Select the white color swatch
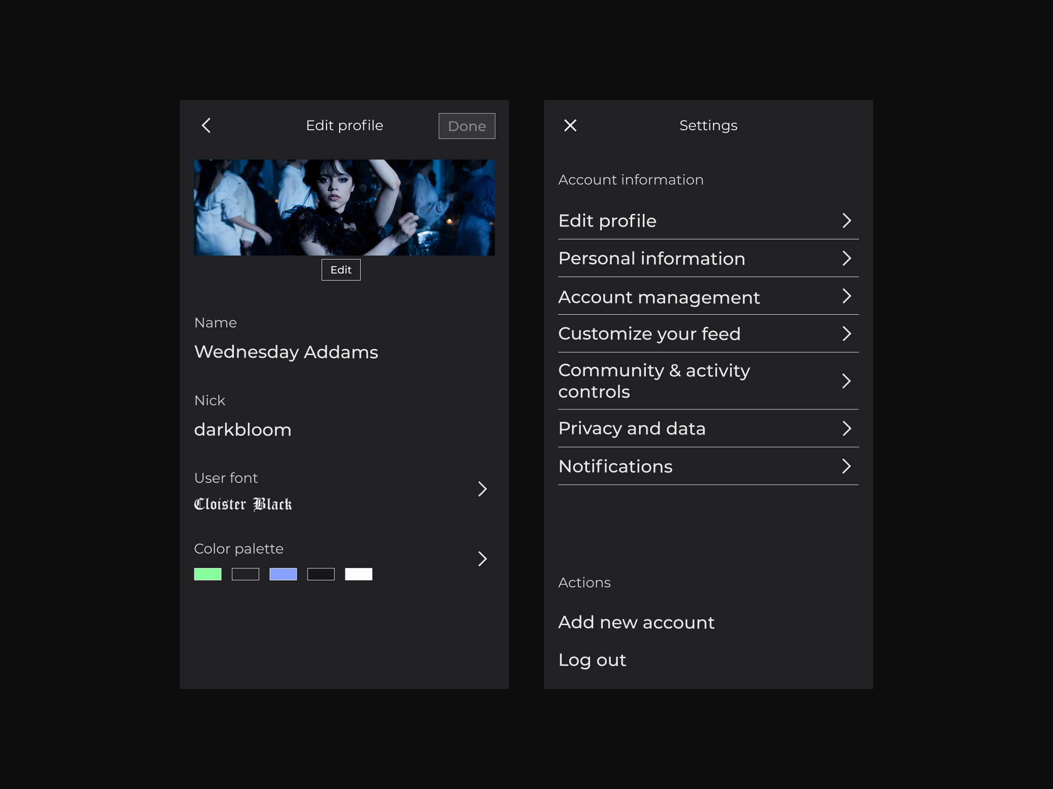The width and height of the screenshot is (1053, 789). tap(358, 574)
